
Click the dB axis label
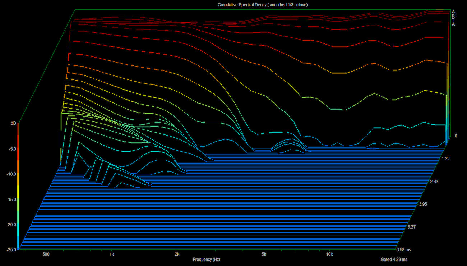[13, 123]
